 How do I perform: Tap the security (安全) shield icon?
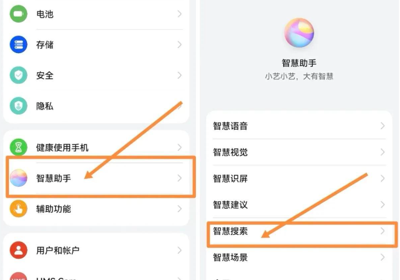[x=18, y=75]
